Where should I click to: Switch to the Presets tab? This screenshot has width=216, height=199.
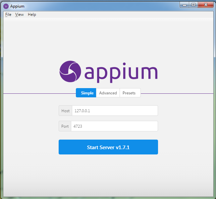pyautogui.click(x=130, y=93)
